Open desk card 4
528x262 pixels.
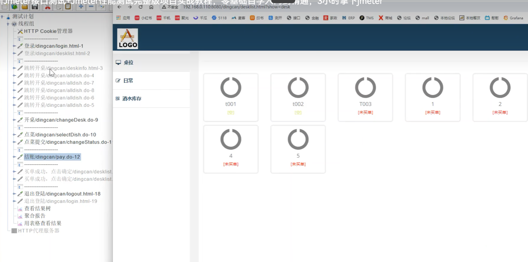point(231,149)
